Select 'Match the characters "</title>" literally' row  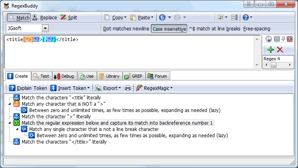click(64, 142)
